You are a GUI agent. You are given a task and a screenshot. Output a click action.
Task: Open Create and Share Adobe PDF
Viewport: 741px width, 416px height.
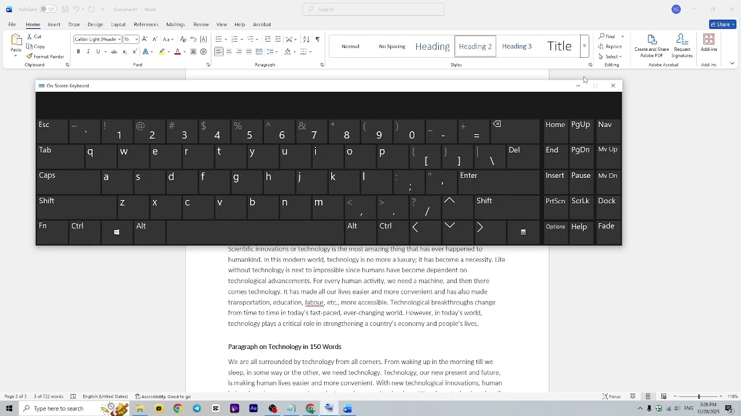652,46
